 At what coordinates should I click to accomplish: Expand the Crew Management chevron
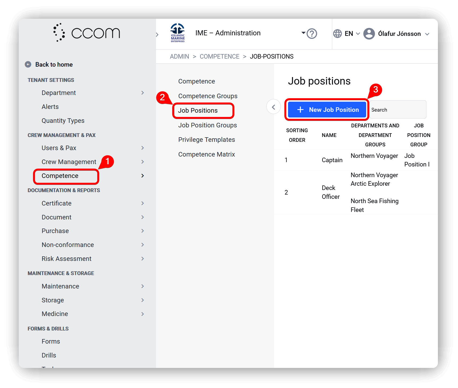142,162
